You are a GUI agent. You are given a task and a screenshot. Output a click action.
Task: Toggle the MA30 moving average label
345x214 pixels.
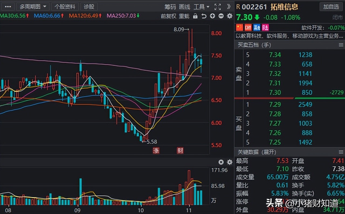(x=9, y=16)
